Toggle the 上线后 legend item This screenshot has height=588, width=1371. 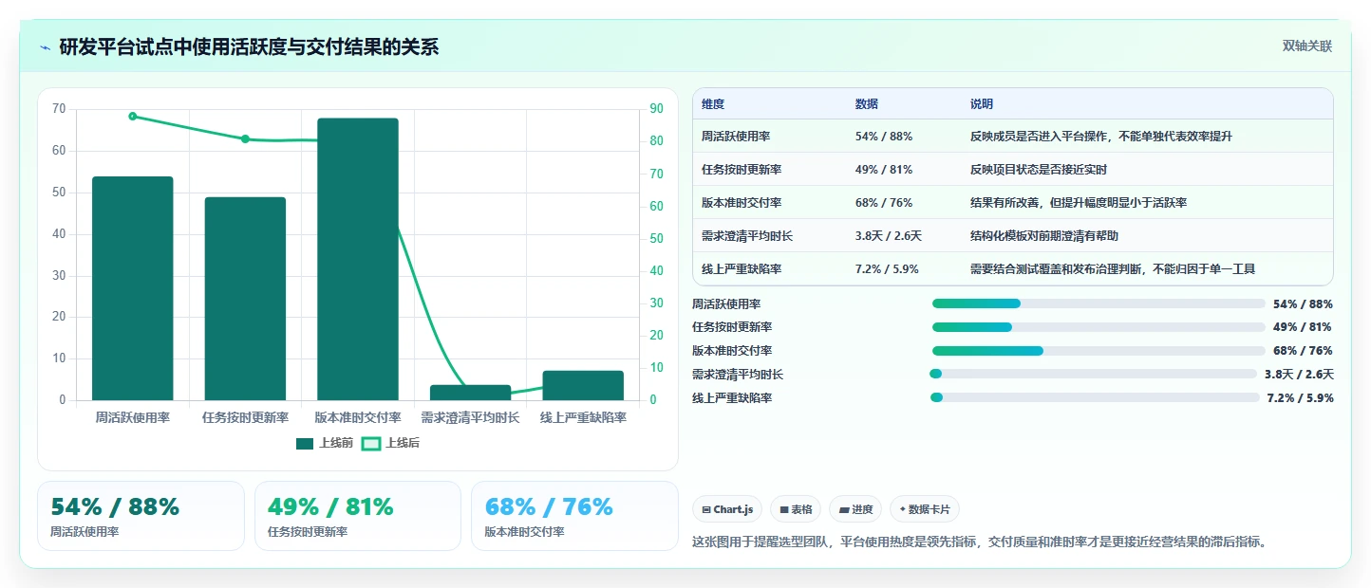tap(391, 443)
